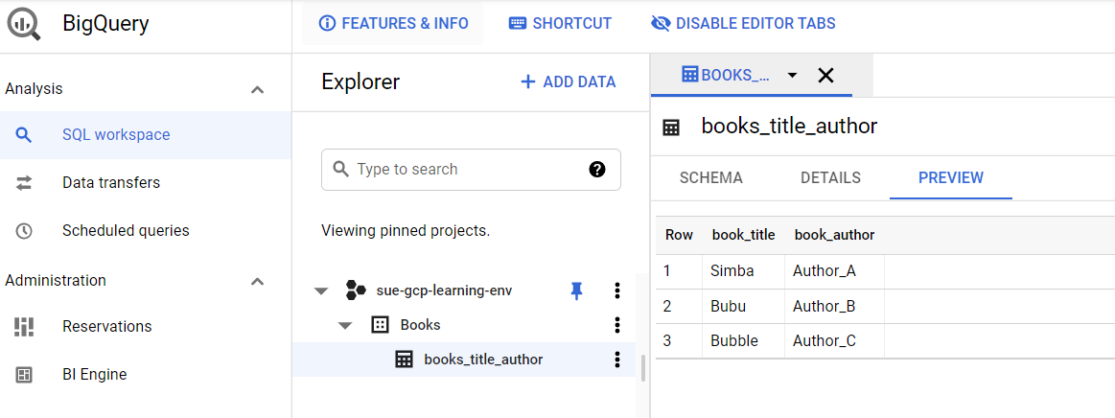Click the Scheduled queries clock icon
Viewport: 1115px width, 418px height.
[24, 231]
